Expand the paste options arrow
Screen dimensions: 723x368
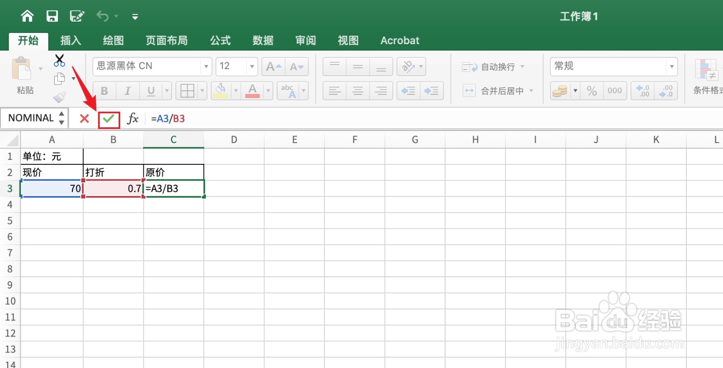pos(40,69)
